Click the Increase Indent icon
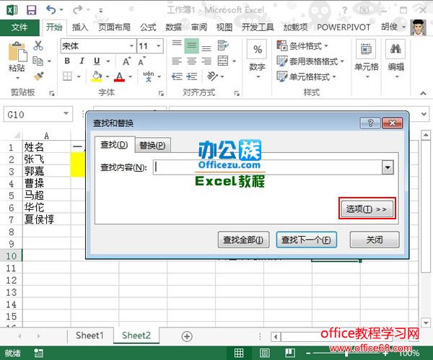Image resolution: width=433 pixels, height=360 pixels. point(192,76)
